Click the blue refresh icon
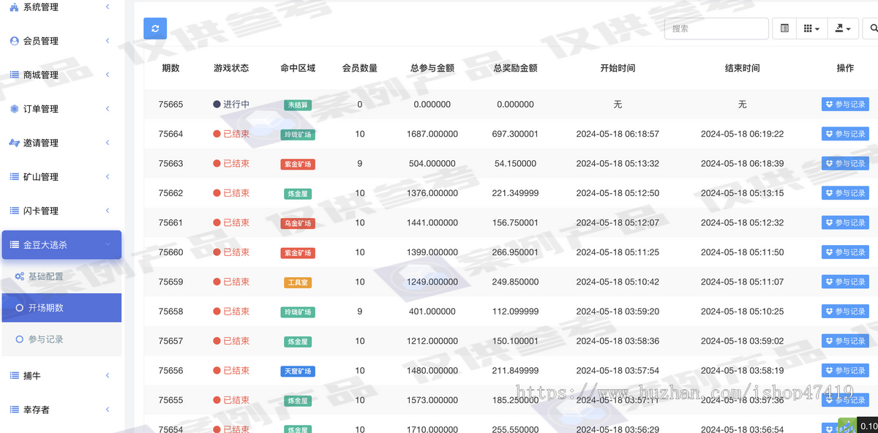878x433 pixels. point(154,28)
